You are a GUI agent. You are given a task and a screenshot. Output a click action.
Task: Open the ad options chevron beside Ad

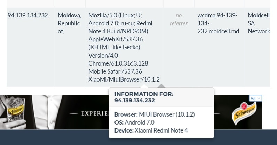point(259,99)
